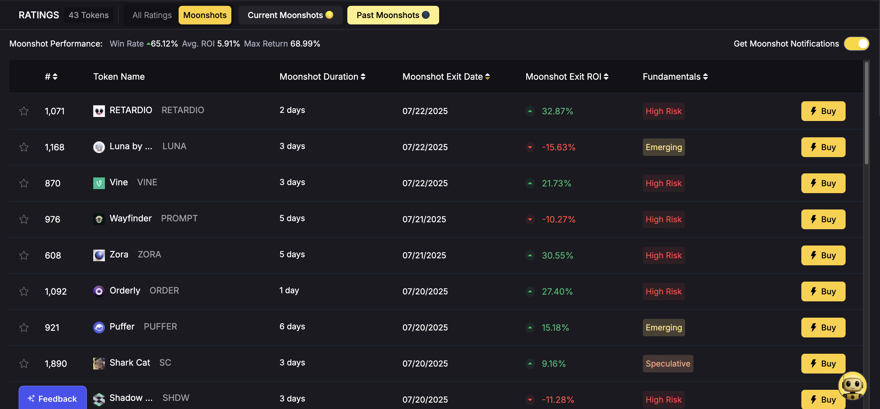Open the Wayfinder token name
The width and height of the screenshot is (880, 409).
pyautogui.click(x=131, y=218)
